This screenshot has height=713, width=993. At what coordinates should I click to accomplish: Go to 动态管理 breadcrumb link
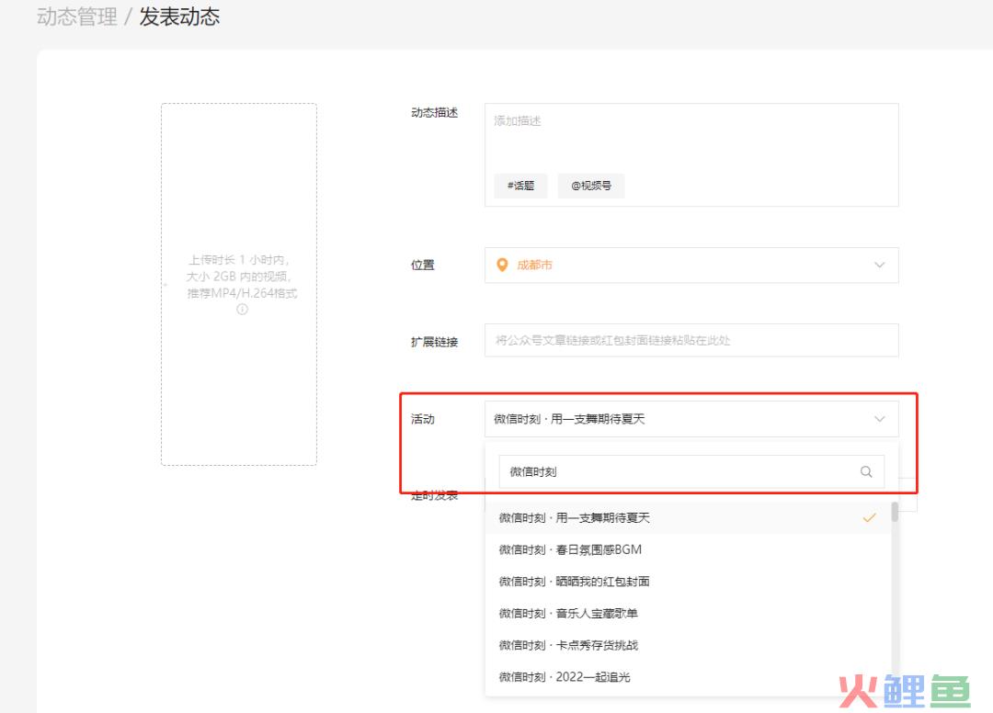(76, 17)
